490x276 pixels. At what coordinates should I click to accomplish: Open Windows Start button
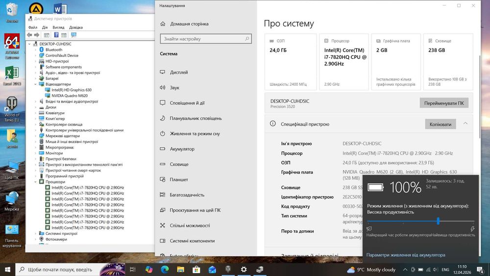tap(7, 270)
